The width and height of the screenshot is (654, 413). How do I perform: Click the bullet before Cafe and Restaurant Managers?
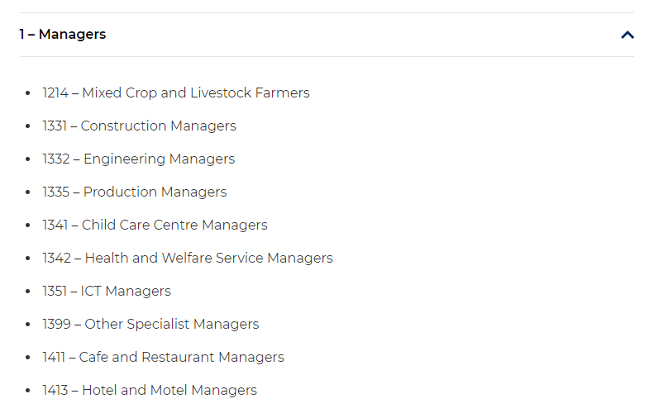point(28,357)
